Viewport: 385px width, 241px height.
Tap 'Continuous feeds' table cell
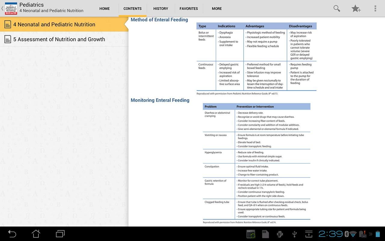pos(206,66)
